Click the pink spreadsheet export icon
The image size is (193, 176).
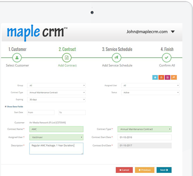point(168,77)
